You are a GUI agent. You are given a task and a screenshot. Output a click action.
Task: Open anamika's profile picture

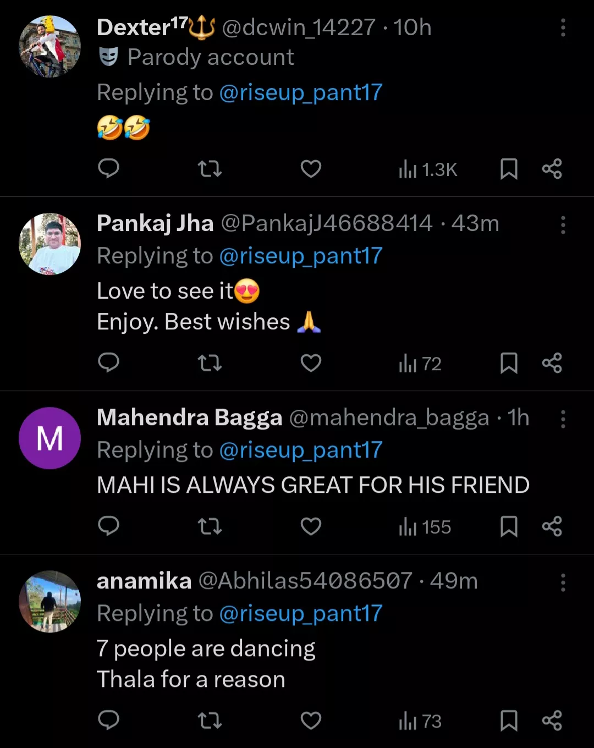[x=50, y=601]
